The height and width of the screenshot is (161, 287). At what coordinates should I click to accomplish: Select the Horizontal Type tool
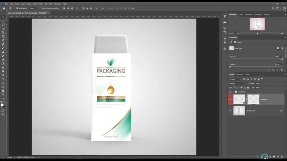click(x=3, y=79)
